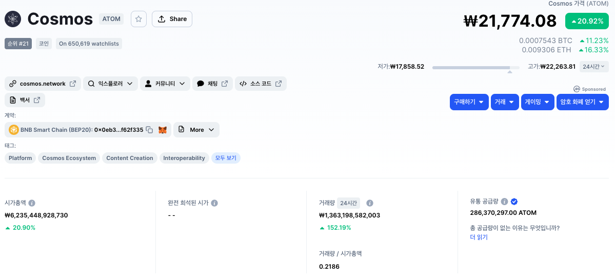Add token to MetaMask via fox icon
The height and width of the screenshot is (279, 615).
[163, 130]
